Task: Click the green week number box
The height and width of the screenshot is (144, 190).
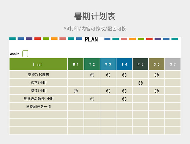Action: tap(25, 54)
